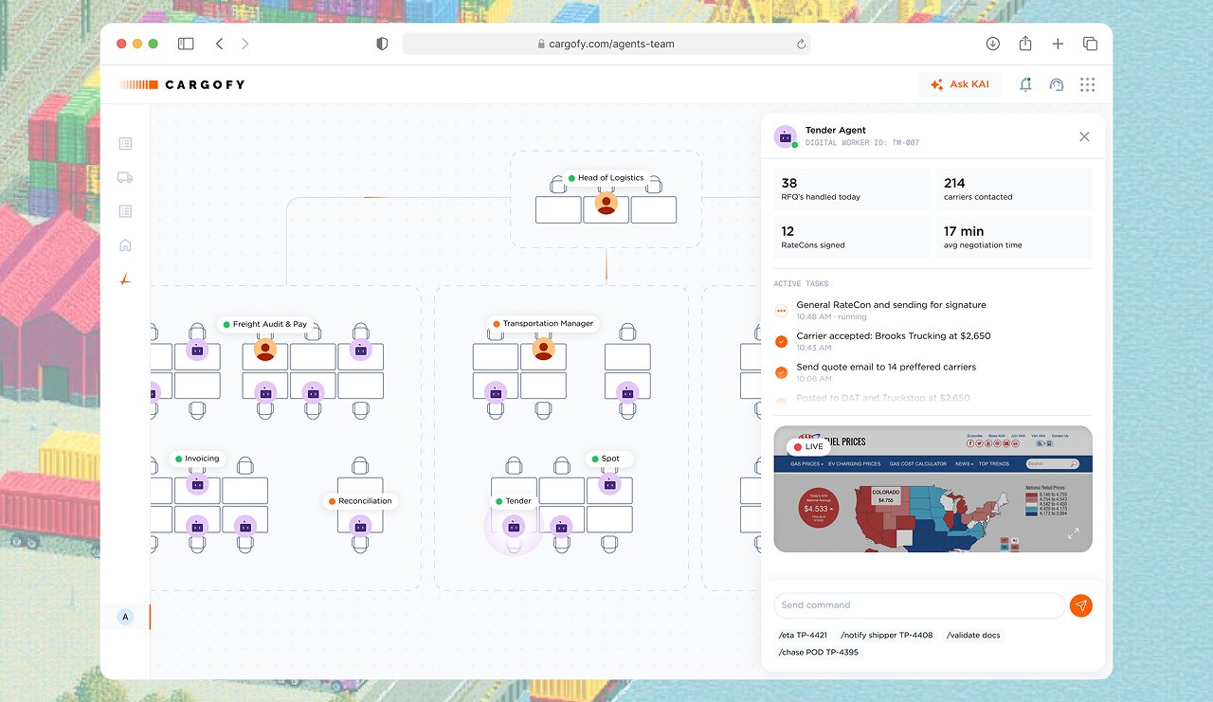Screen dimensions: 1213x702
Task: Click the Safari address bar
Action: [606, 44]
